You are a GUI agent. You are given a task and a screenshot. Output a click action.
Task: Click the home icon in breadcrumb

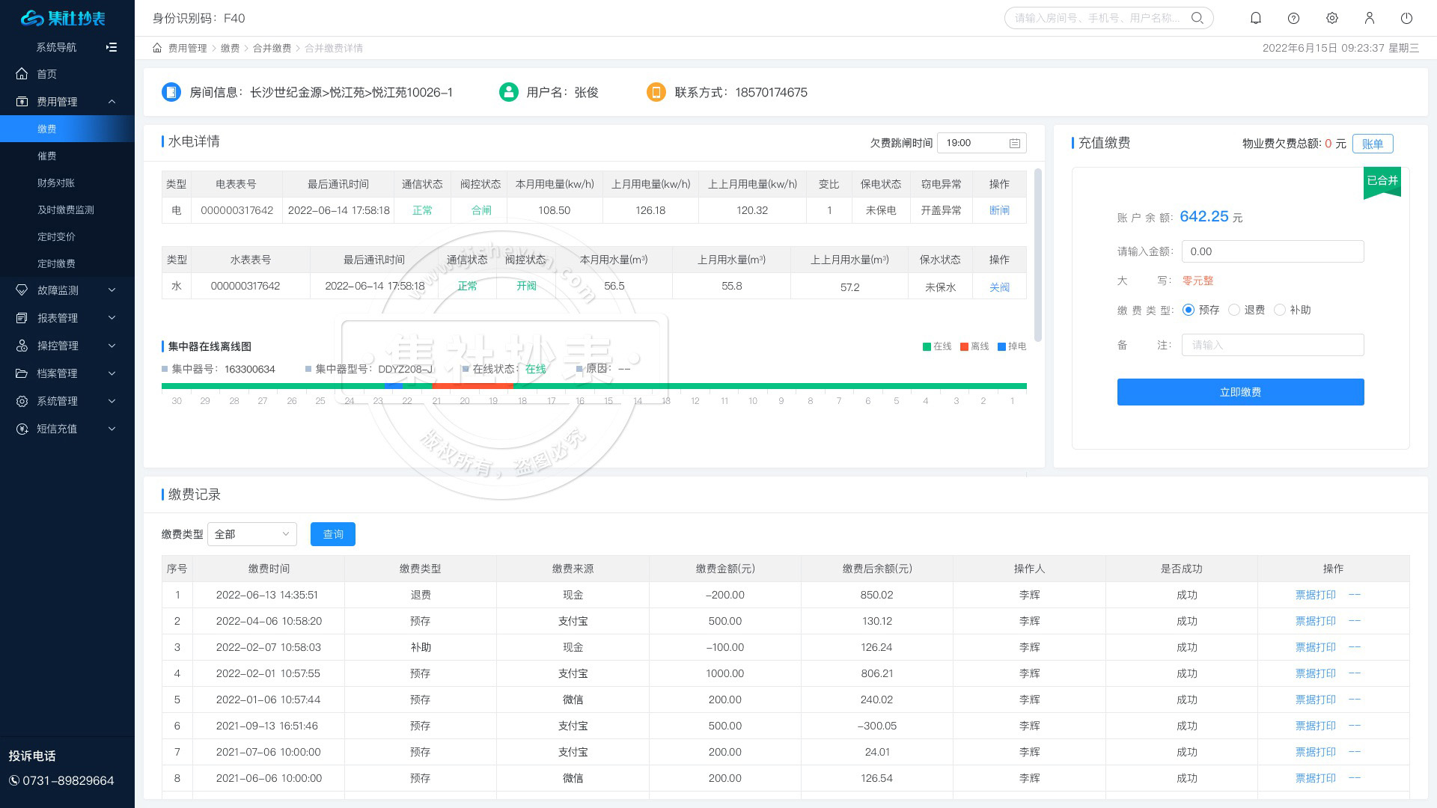(x=157, y=48)
